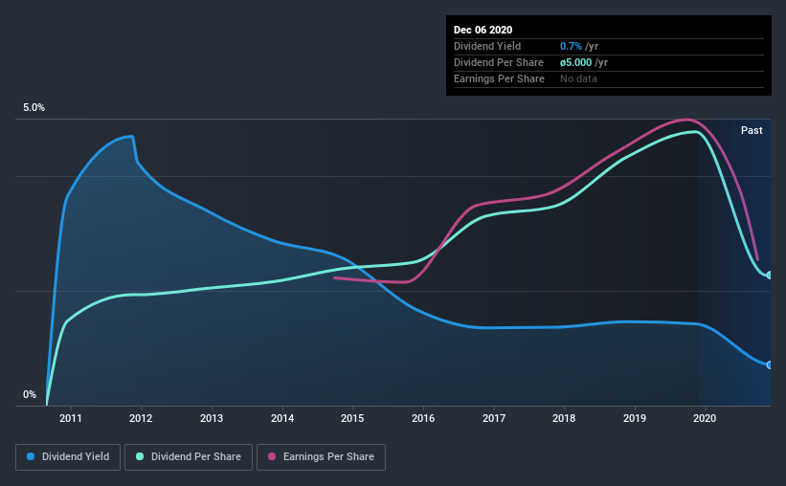Click the 'Past' label in chart
Screen dimensions: 786x486
point(752,130)
